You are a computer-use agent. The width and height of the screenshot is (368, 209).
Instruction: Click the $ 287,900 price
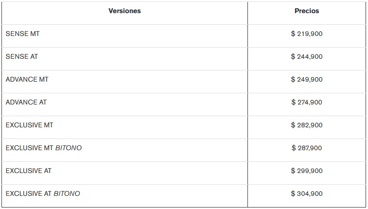click(307, 148)
